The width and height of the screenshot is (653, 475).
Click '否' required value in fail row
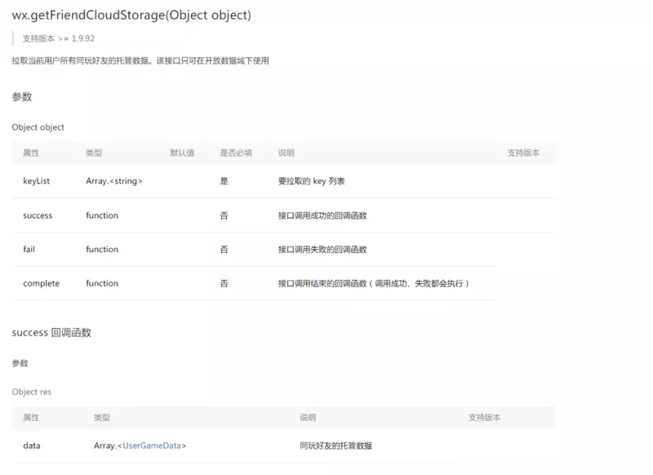[x=224, y=250]
